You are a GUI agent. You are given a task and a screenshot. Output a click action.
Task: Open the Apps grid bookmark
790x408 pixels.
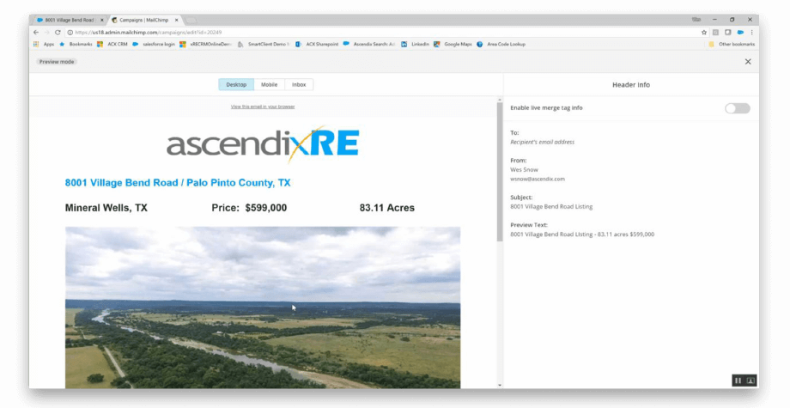(x=43, y=45)
